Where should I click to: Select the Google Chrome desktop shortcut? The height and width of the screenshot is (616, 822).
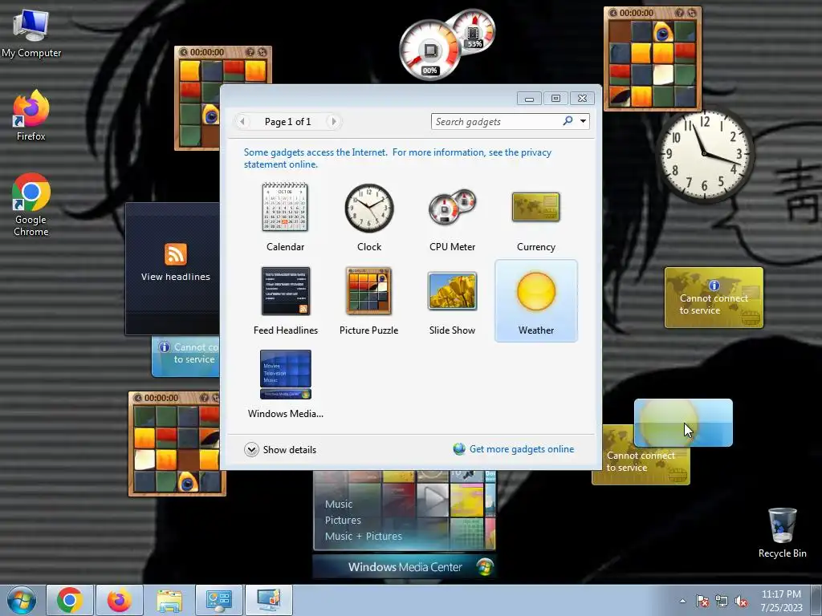point(31,205)
